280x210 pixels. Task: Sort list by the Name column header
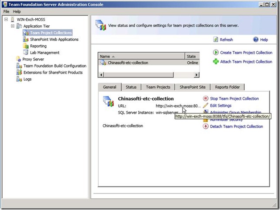pyautogui.click(x=141, y=57)
